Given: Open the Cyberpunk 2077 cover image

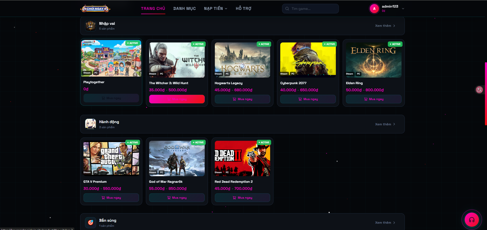Looking at the screenshot, I should pyautogui.click(x=308, y=60).
